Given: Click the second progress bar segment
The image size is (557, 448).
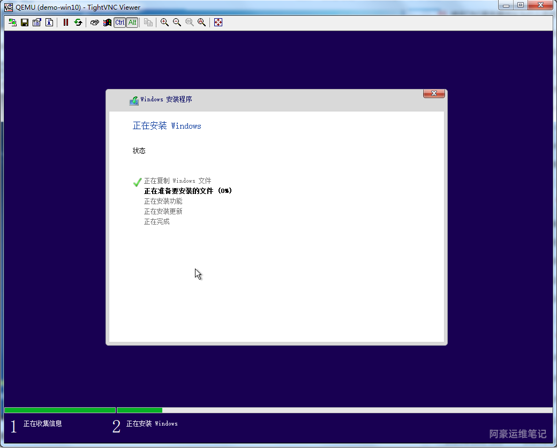Looking at the screenshot, I should (335, 410).
